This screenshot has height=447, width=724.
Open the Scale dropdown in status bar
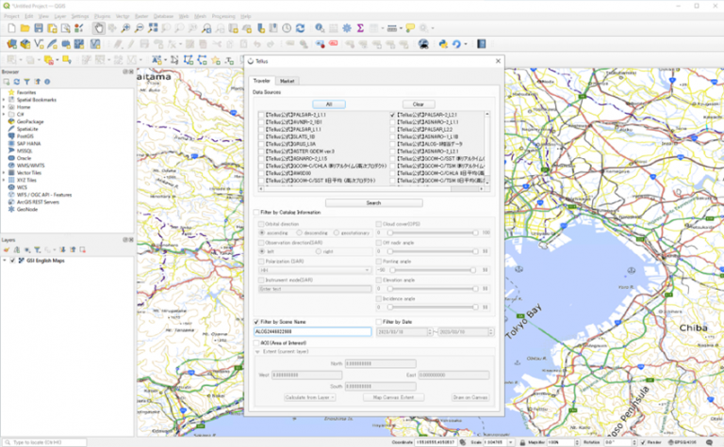[511, 442]
